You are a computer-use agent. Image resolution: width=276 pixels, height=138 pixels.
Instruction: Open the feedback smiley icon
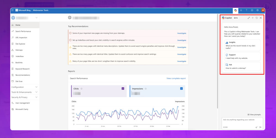tap(252, 10)
